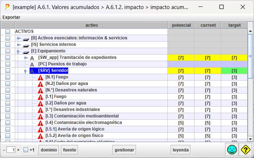This screenshot has height=158, width=254.
Task: Click yellow potencial cell of Tramitación de expedientes
Action: [181, 57]
